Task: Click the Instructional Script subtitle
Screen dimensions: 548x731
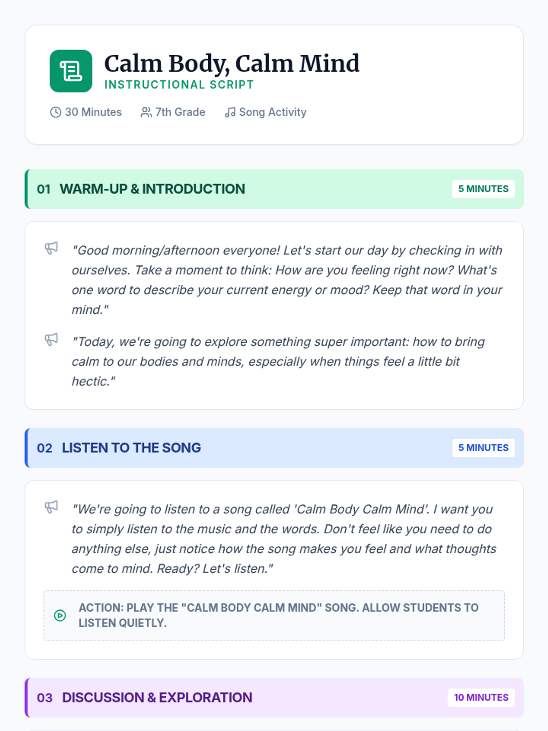Action: pyautogui.click(x=179, y=85)
